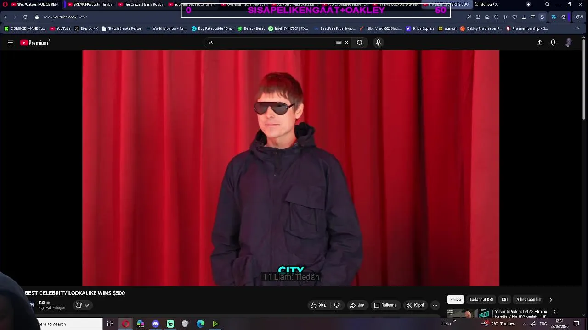Show more filter chips with right chevron

click(x=550, y=300)
